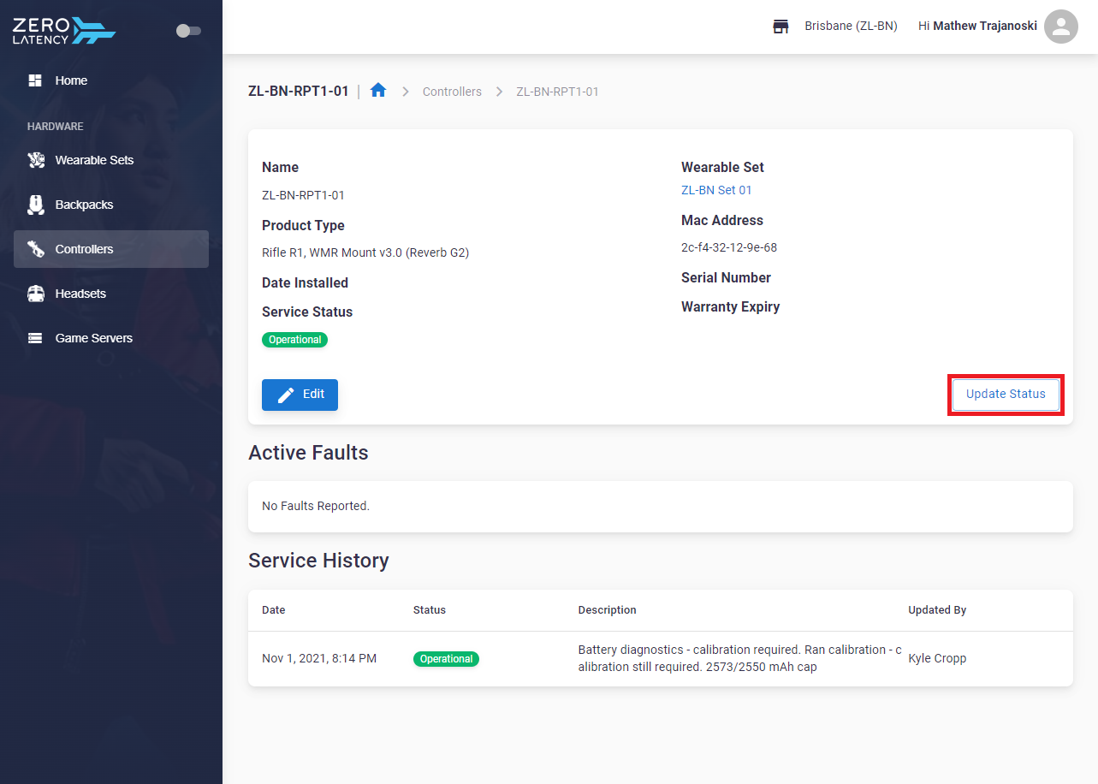Click Operational badge in Service History row
1098x784 pixels.
446,659
